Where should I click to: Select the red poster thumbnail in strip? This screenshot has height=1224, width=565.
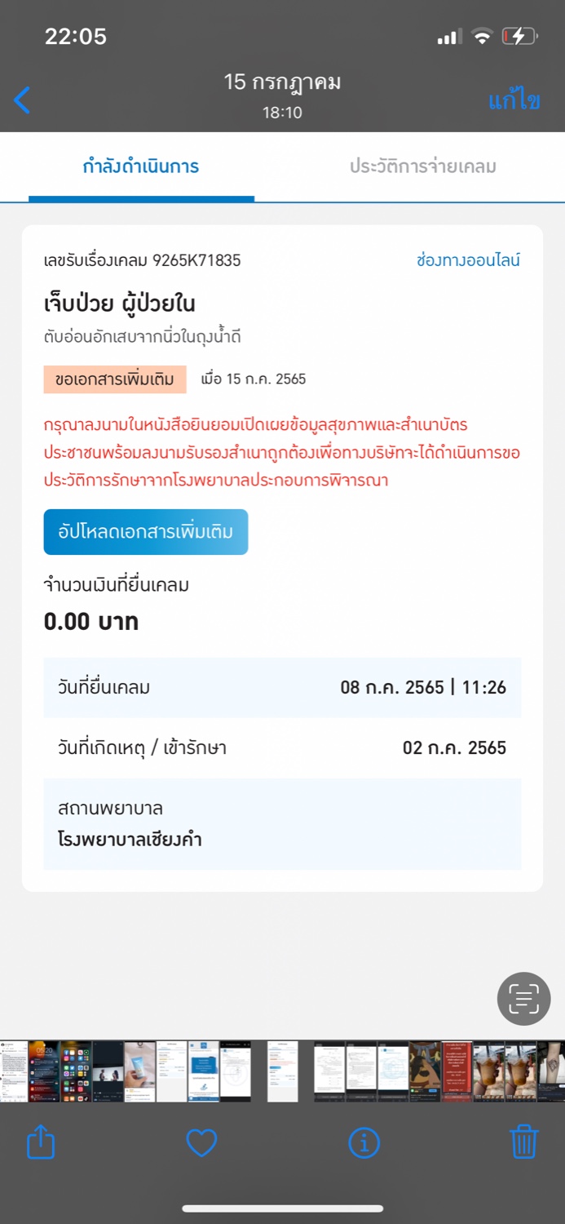457,1071
